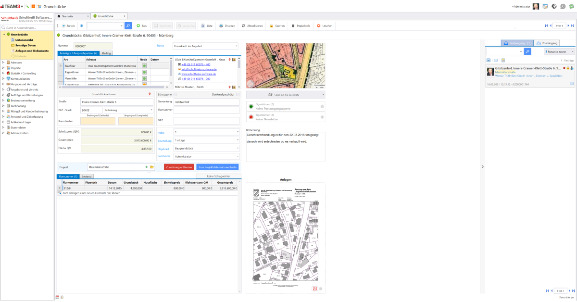Click the globe icon in the top bar
This screenshot has height=302, width=577.
tap(554, 6)
